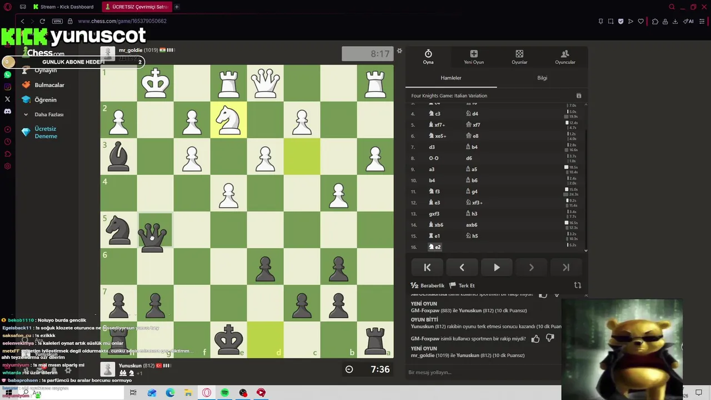This screenshot has width=711, height=400.
Task: Open WhatsApp in the Opera sidebar
Action: tap(7, 74)
